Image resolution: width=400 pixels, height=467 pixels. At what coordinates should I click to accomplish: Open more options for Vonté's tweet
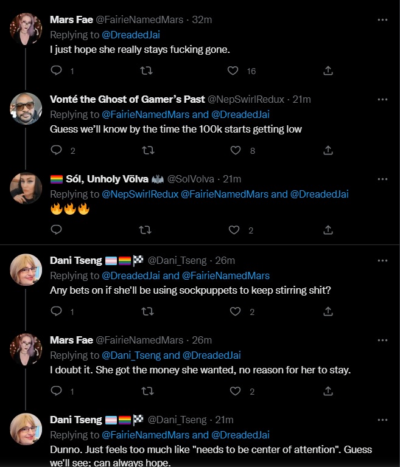pyautogui.click(x=382, y=99)
